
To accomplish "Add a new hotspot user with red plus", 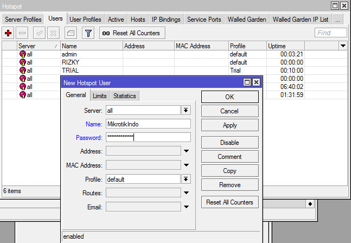I will (x=8, y=33).
